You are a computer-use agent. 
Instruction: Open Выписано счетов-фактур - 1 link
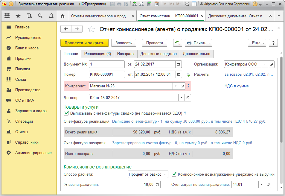[189, 121]
